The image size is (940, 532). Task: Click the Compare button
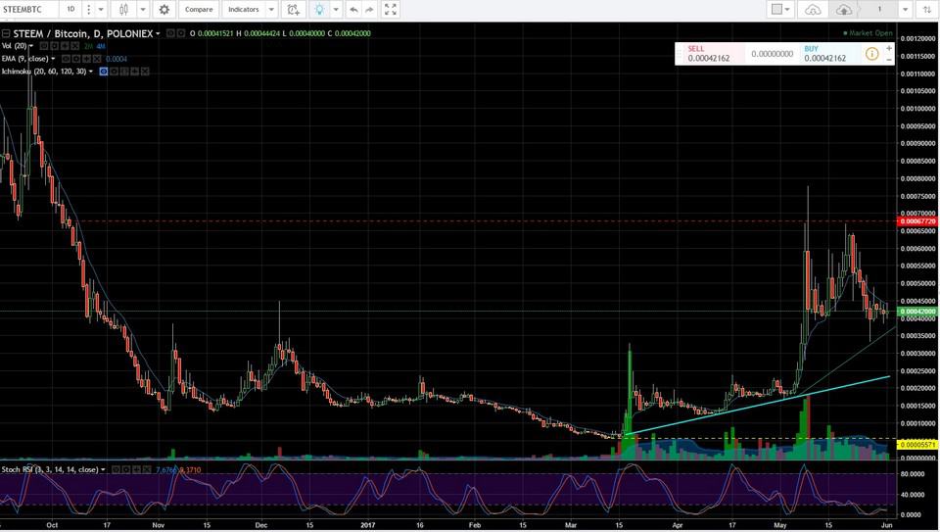199,10
